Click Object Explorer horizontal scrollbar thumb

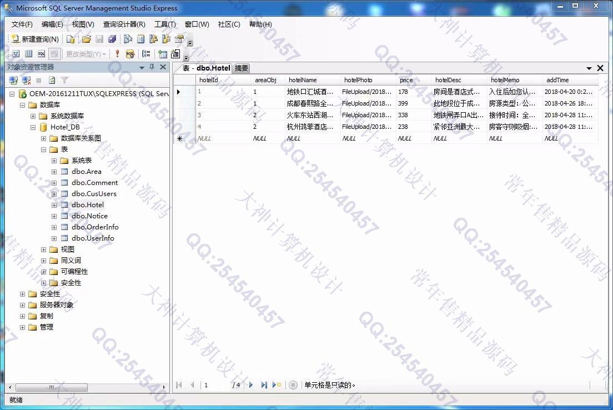pyautogui.click(x=51, y=387)
